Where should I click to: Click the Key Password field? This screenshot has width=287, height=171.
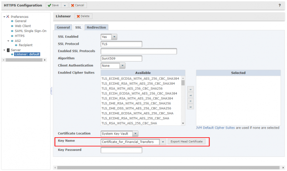(x=121, y=150)
